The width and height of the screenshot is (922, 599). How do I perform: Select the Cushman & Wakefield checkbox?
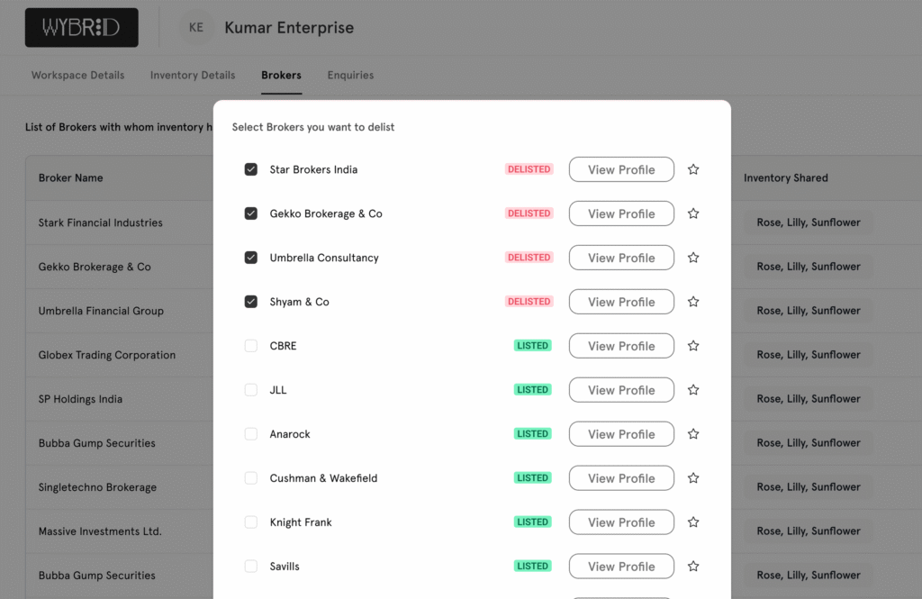coord(251,478)
